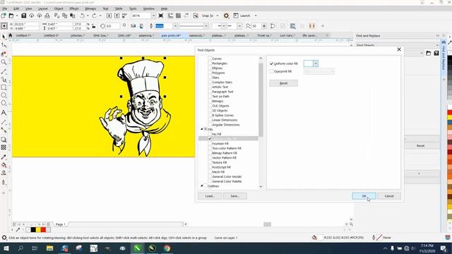Check the No Fill checkbox
This screenshot has width=452, height=254.
(210, 134)
